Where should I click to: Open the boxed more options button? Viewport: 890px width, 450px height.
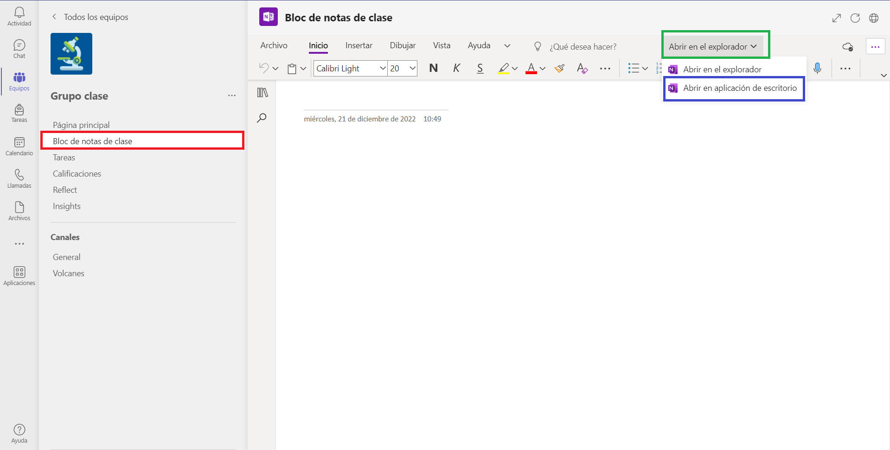876,47
